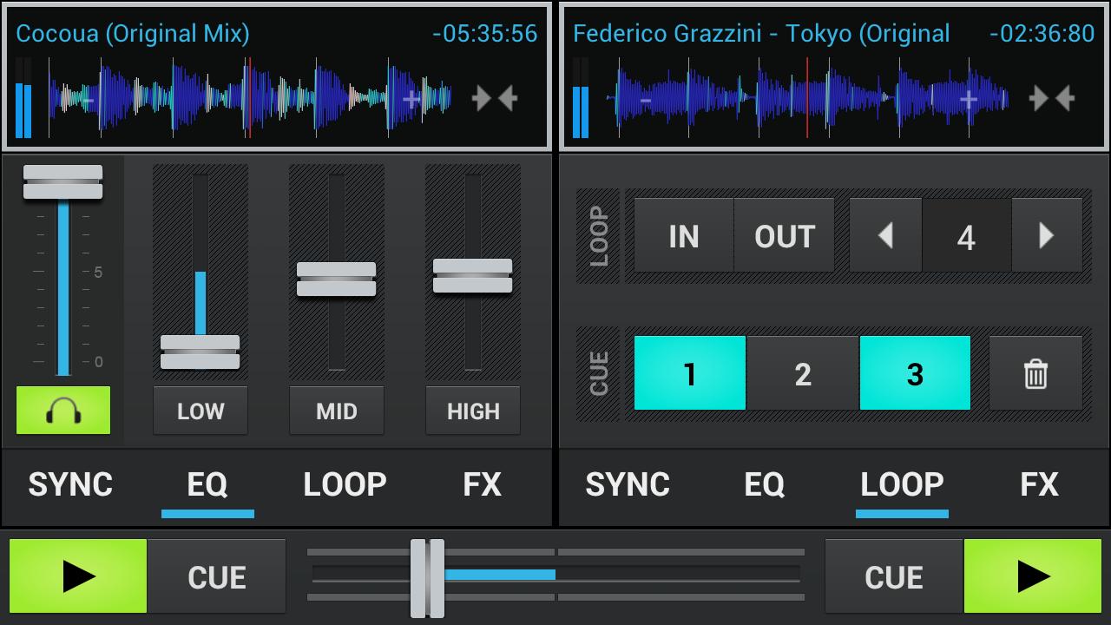Seek at right waveform red playhead
Viewport: 1111px width, 625px height.
(807, 98)
